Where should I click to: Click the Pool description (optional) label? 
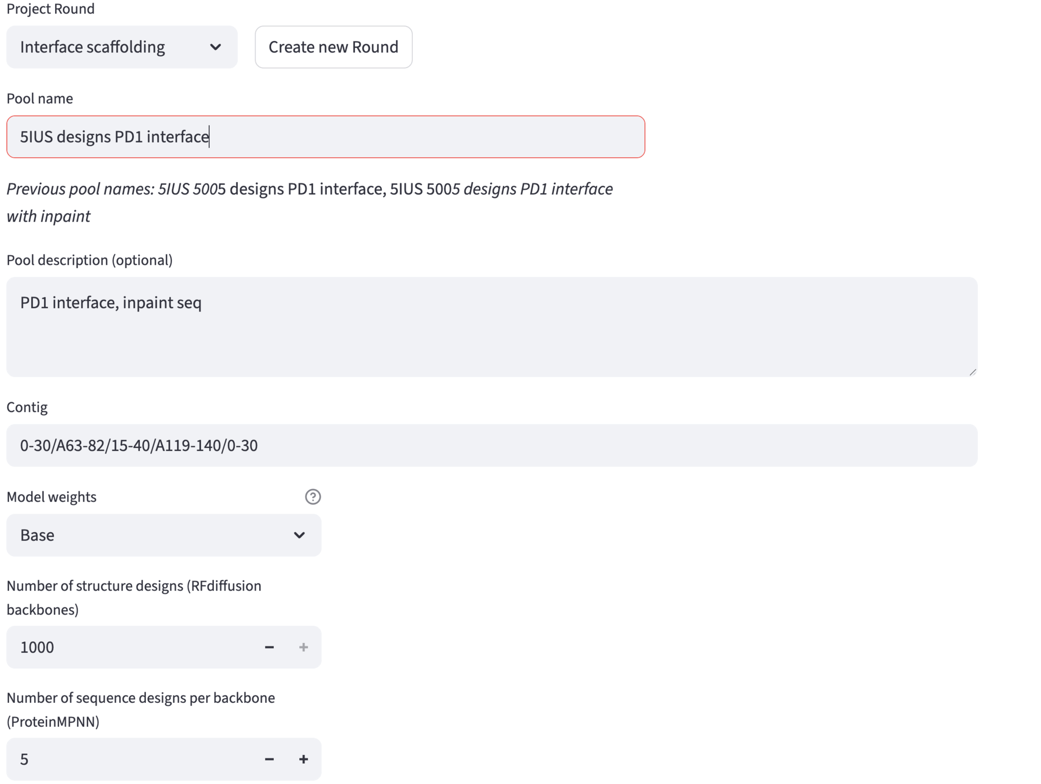coord(90,260)
